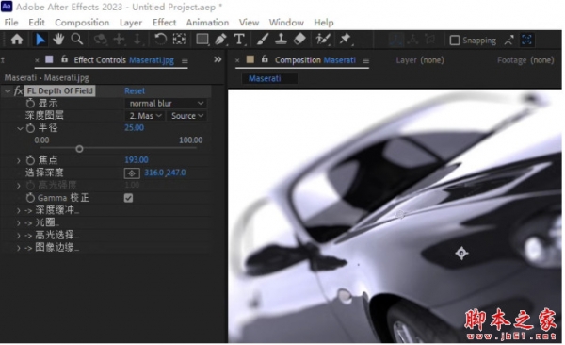The width and height of the screenshot is (565, 345).
Task: Select the Eraser tool
Action: tap(299, 39)
